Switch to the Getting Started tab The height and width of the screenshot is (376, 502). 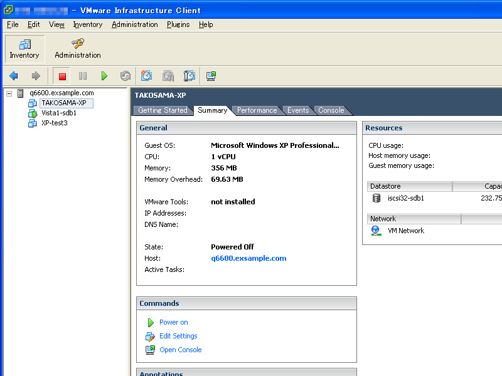163,110
